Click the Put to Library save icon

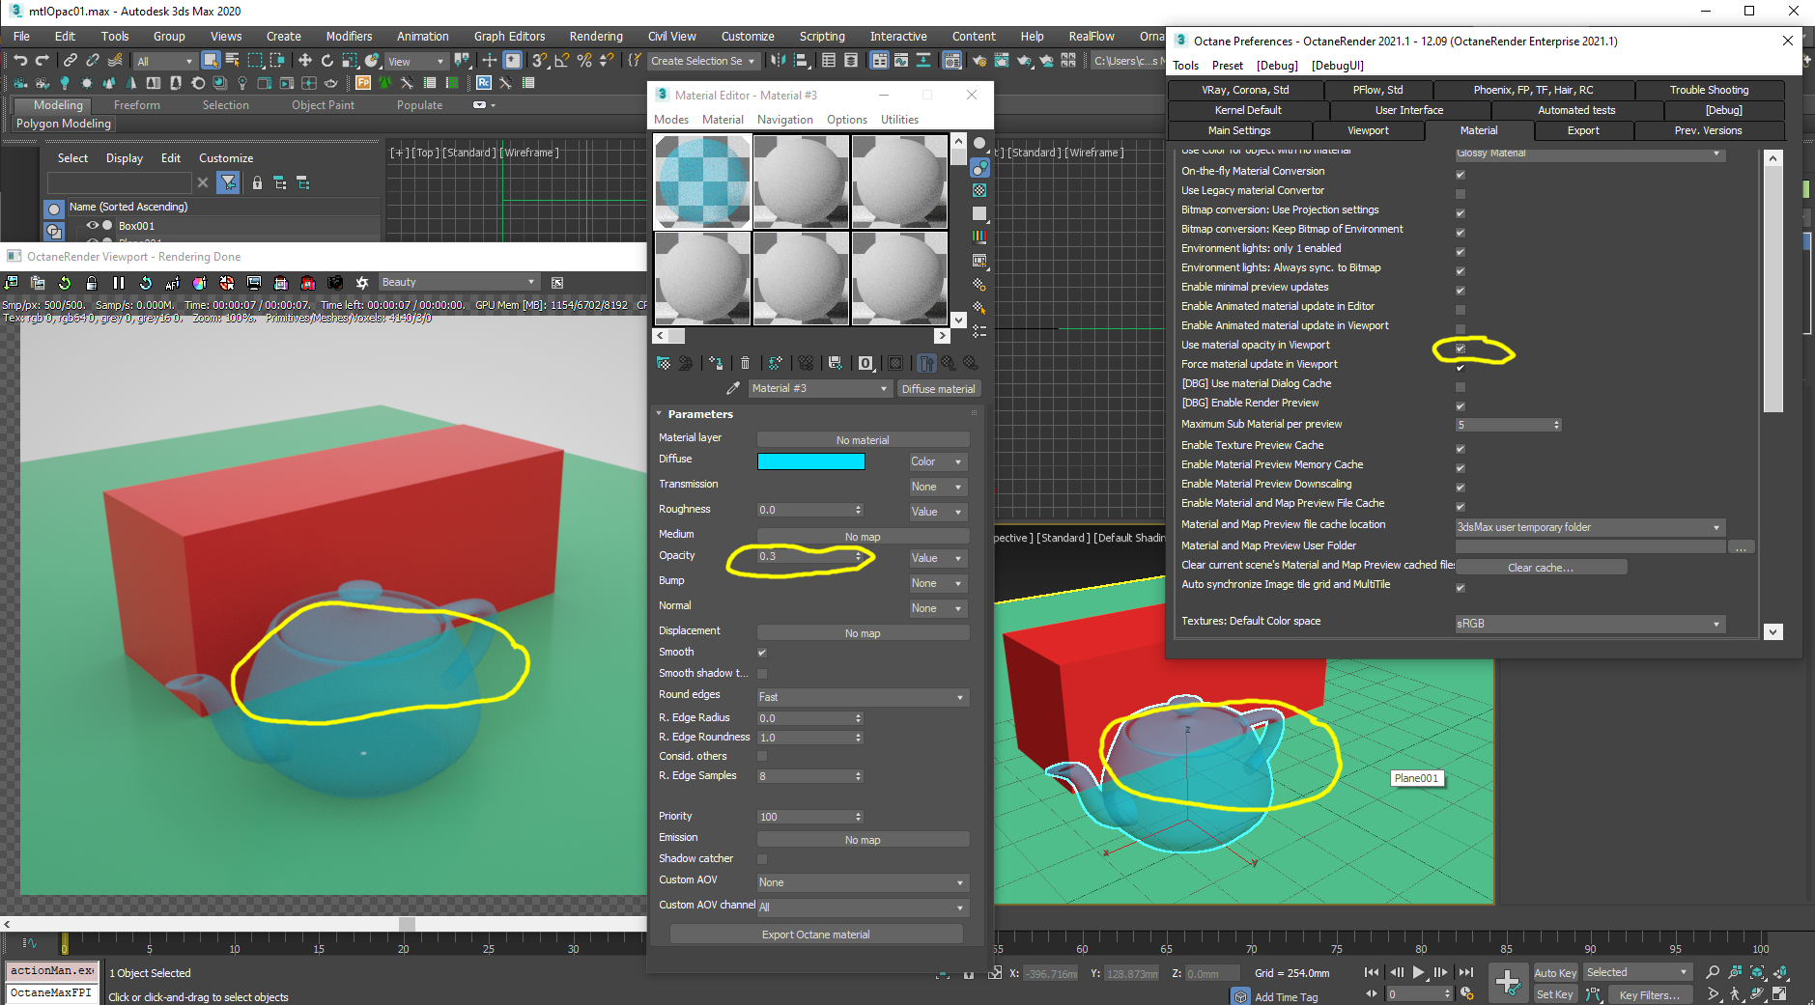836,363
